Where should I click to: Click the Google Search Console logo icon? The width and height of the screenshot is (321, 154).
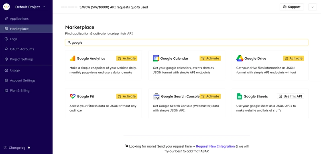click(156, 96)
